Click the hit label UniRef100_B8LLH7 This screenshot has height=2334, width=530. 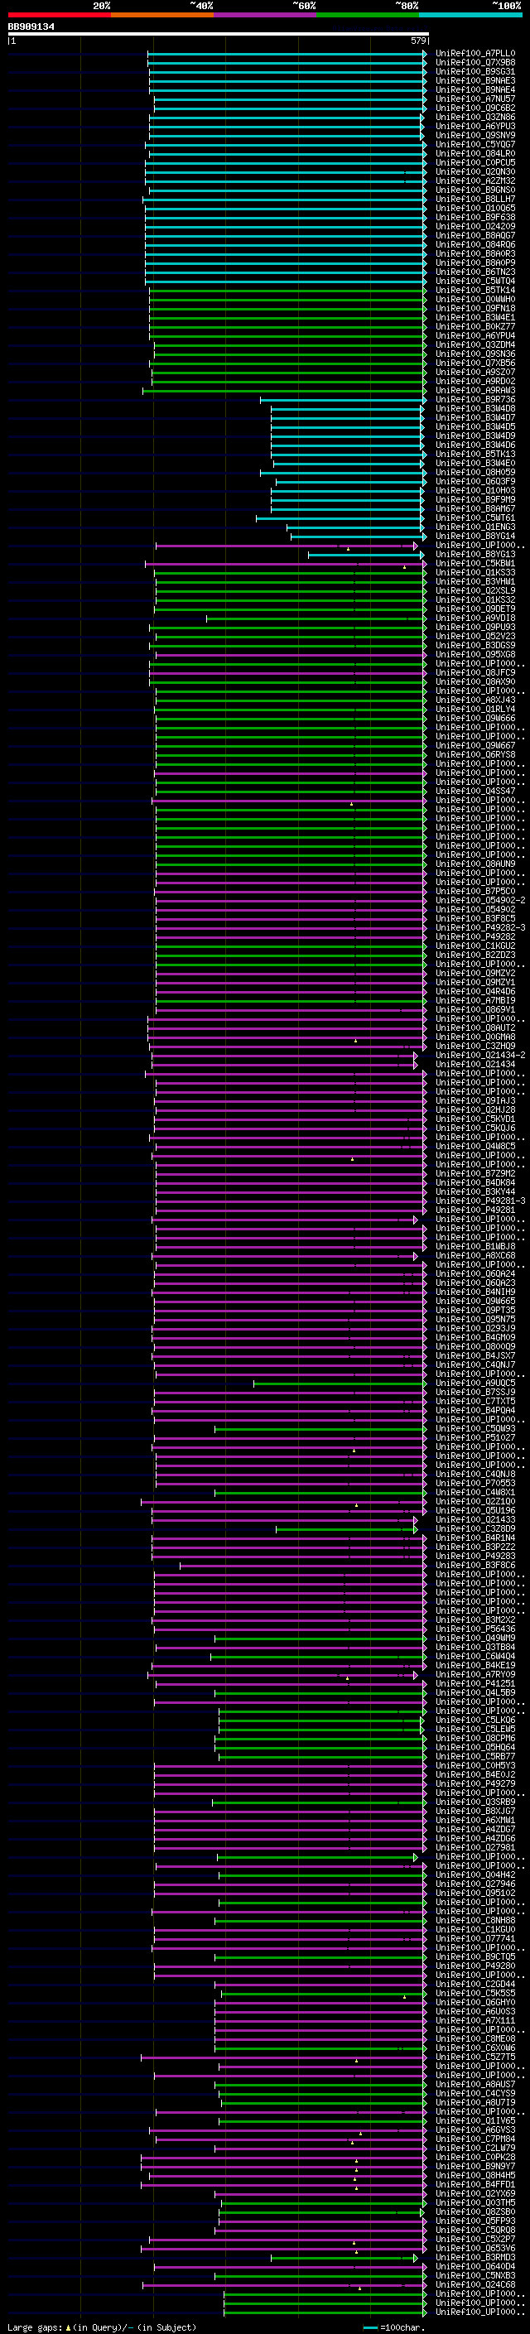(475, 200)
